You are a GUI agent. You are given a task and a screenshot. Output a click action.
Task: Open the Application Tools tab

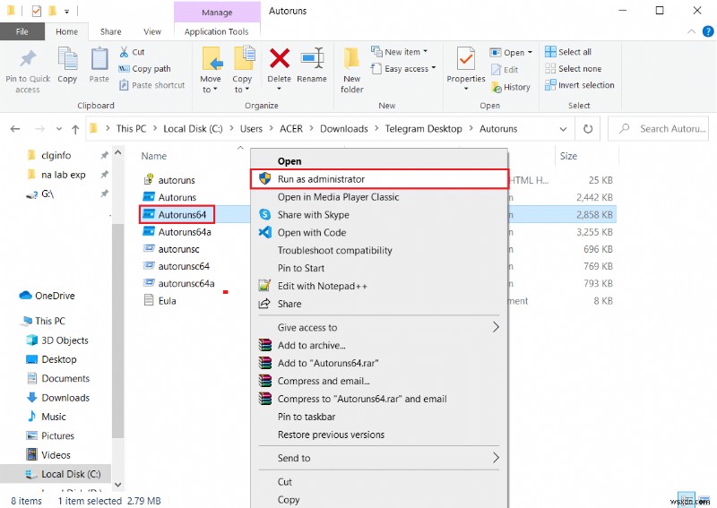217,31
